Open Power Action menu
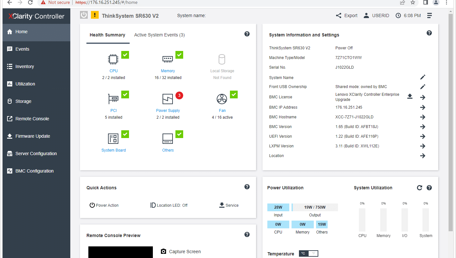The width and height of the screenshot is (456, 258). click(x=104, y=205)
